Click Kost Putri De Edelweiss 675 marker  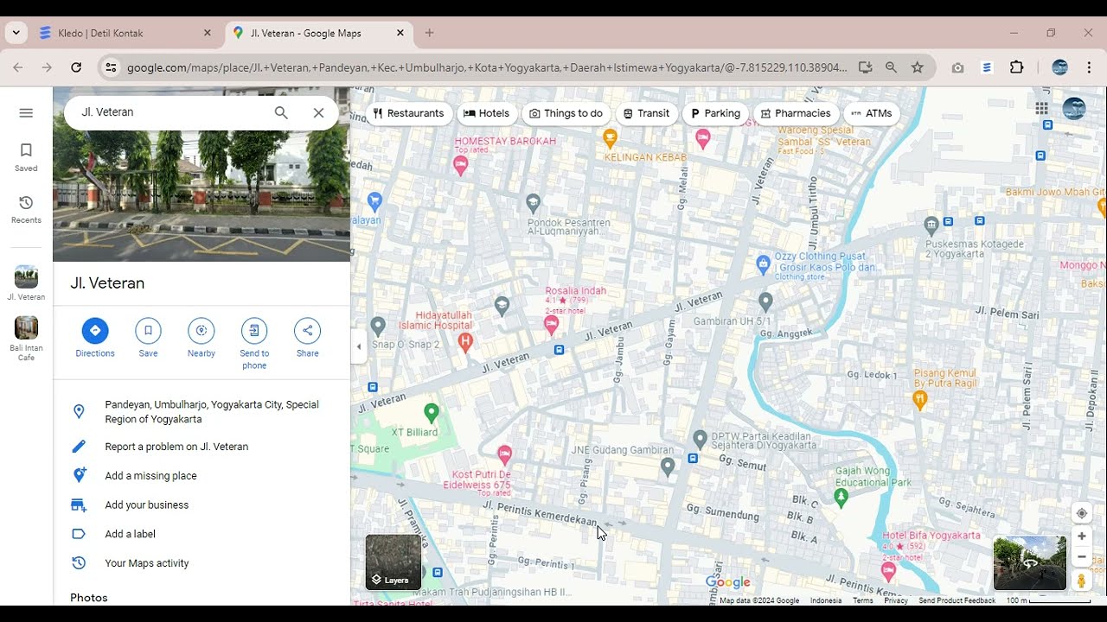(505, 454)
